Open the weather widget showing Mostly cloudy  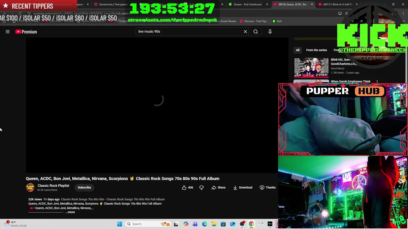(15, 224)
